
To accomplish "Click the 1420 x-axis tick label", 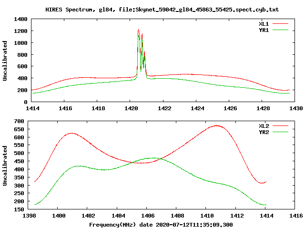I will [131, 108].
